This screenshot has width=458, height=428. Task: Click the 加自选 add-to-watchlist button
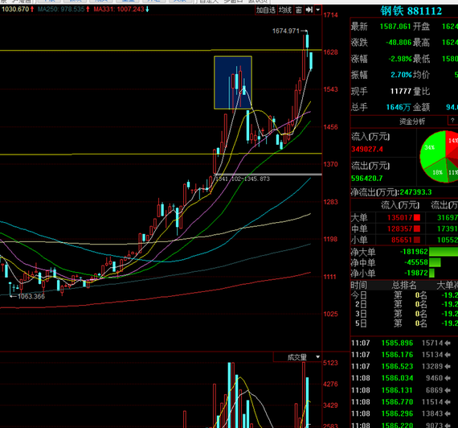[x=266, y=10]
